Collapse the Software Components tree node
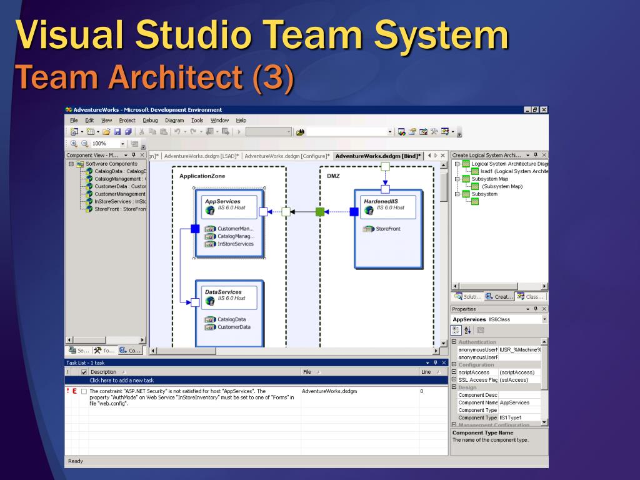The image size is (640, 480). (71, 164)
